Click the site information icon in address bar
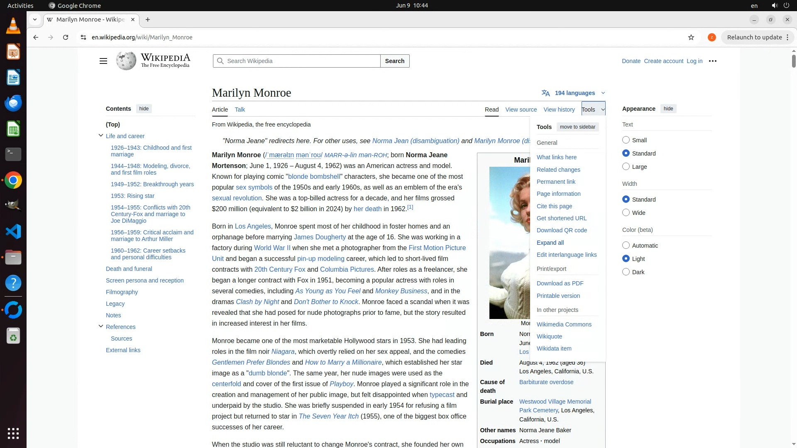The width and height of the screenshot is (797, 448). coord(83,37)
